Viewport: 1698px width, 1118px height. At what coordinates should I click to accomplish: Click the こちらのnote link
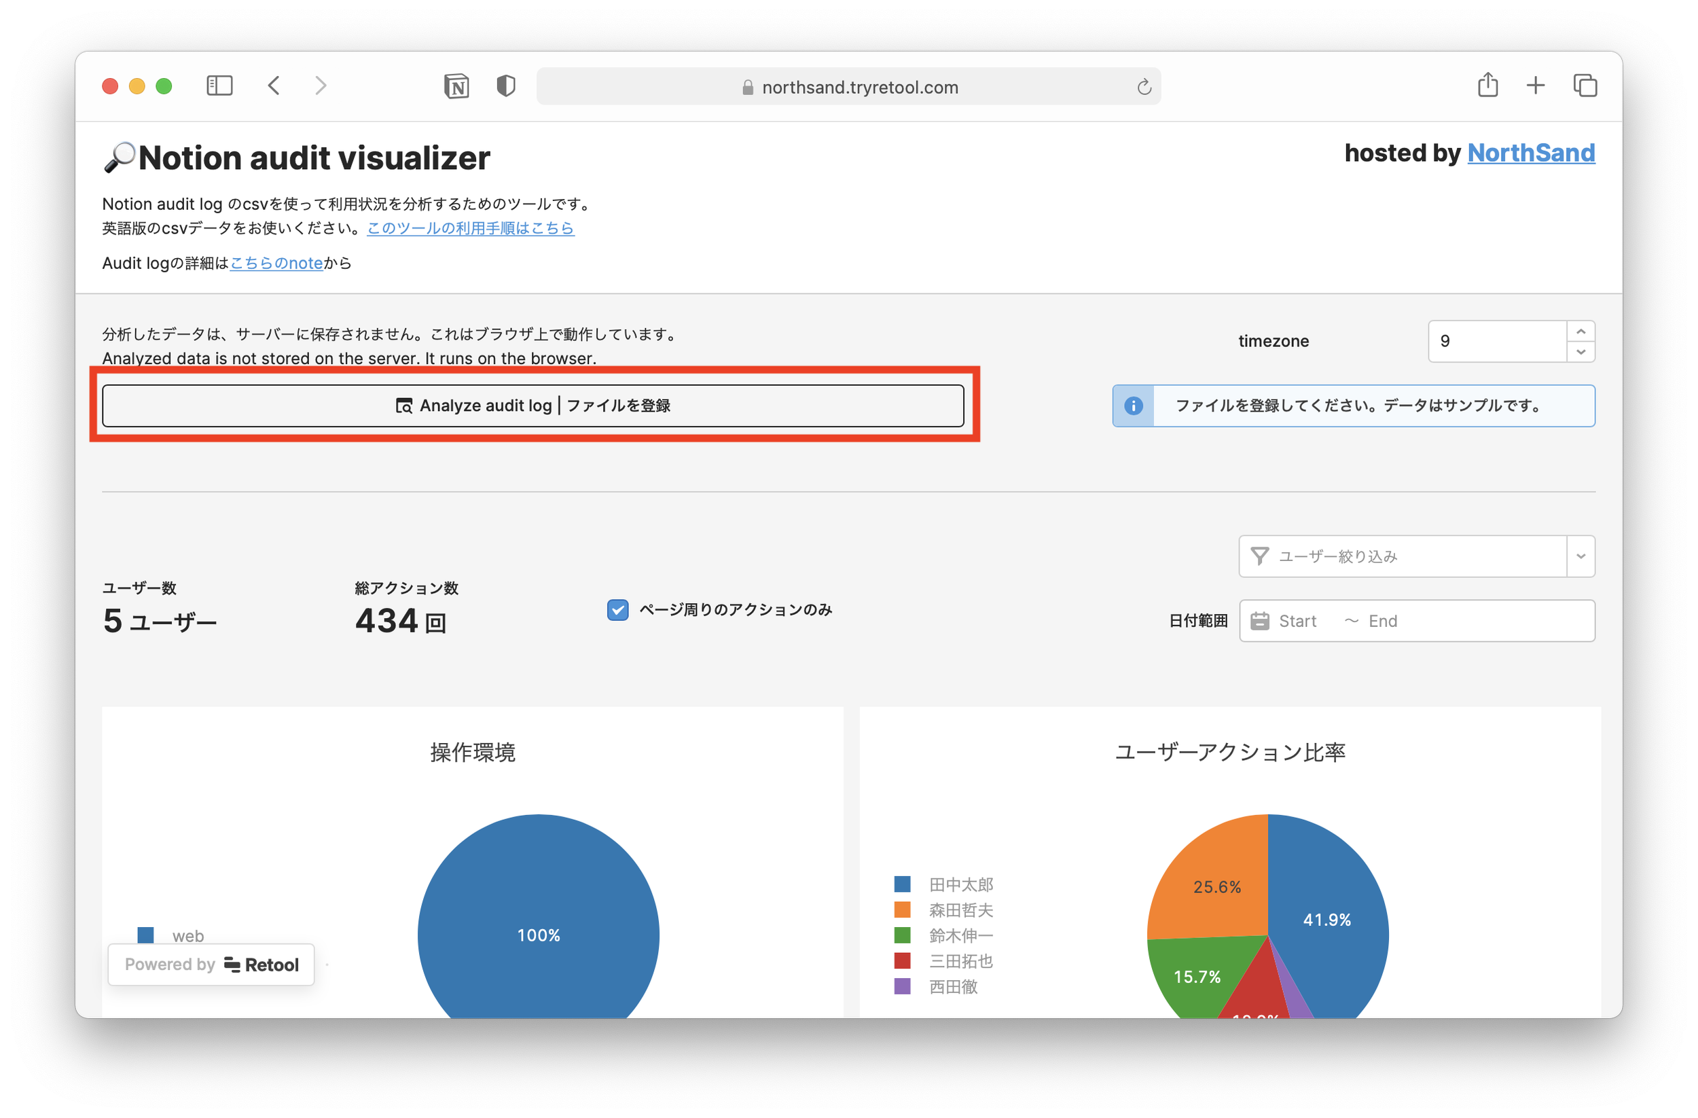(x=276, y=263)
